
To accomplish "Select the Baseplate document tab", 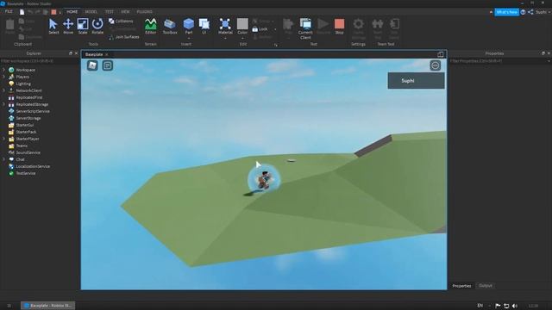I will tap(94, 54).
